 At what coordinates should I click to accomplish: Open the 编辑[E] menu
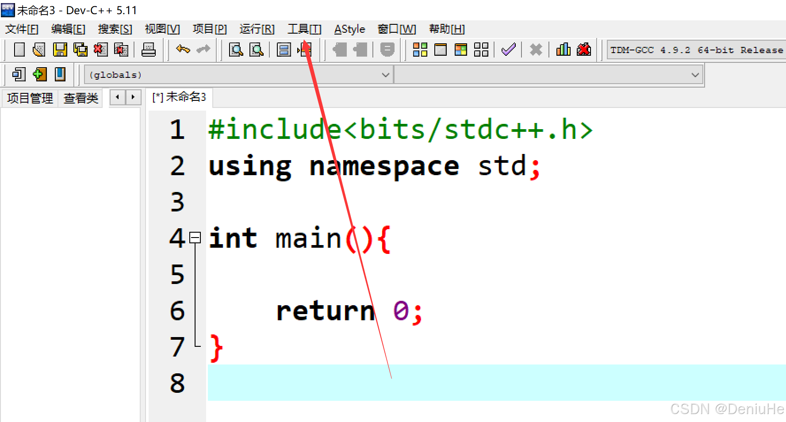click(68, 29)
